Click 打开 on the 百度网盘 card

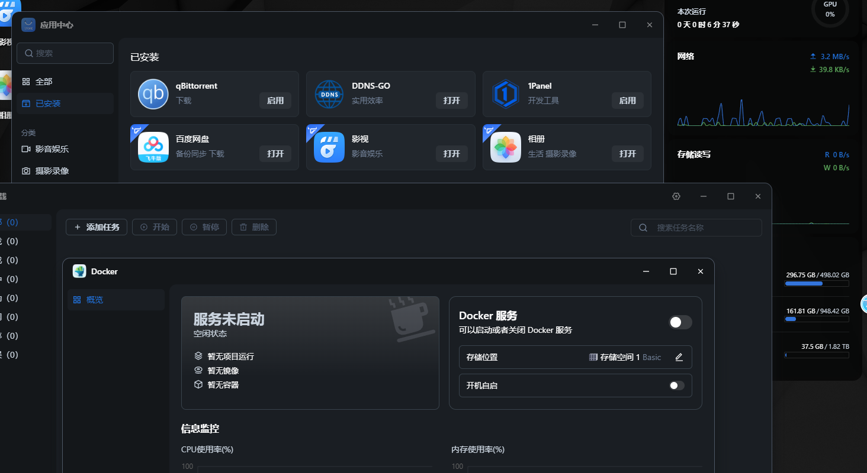tap(275, 154)
